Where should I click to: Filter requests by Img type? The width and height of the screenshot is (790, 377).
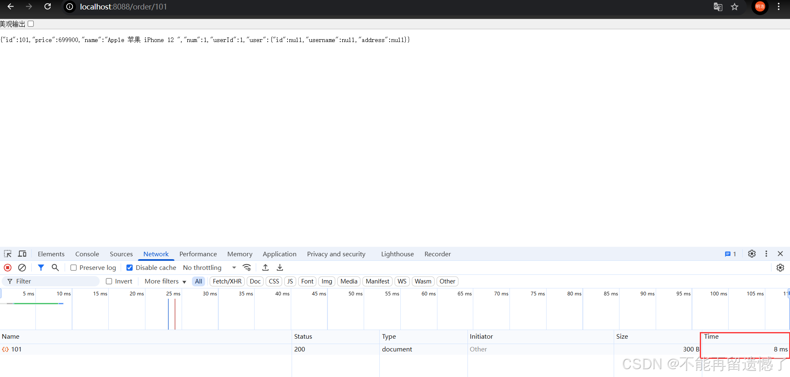coord(327,281)
